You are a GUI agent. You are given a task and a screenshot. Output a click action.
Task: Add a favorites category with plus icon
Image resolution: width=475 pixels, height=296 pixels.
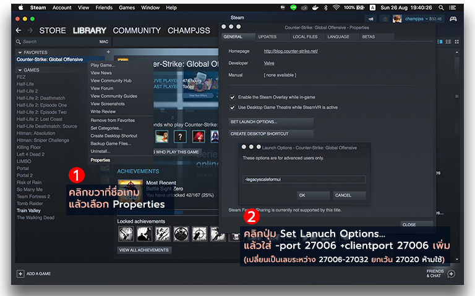tap(108, 52)
